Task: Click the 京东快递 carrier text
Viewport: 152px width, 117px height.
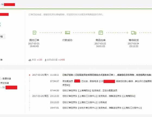Action: [x=5, y=83]
